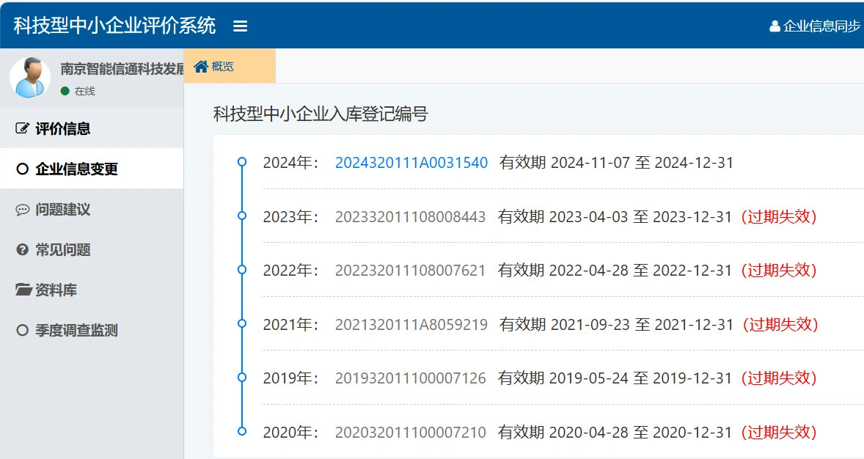Click the 评价信息 edit icon
This screenshot has width=864, height=459.
(x=22, y=129)
